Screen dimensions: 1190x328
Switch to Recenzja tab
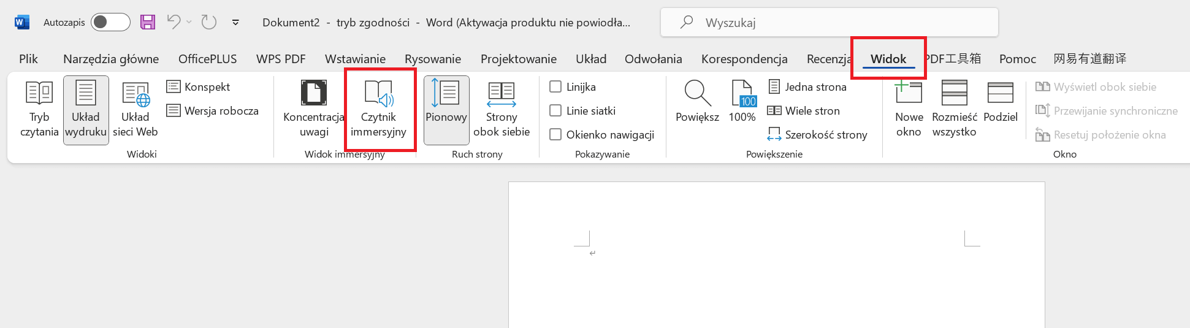829,59
